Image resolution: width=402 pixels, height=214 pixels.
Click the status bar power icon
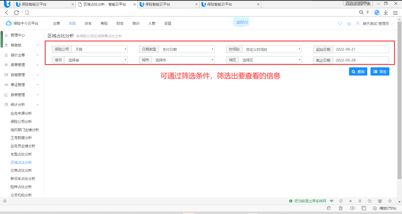(390, 201)
